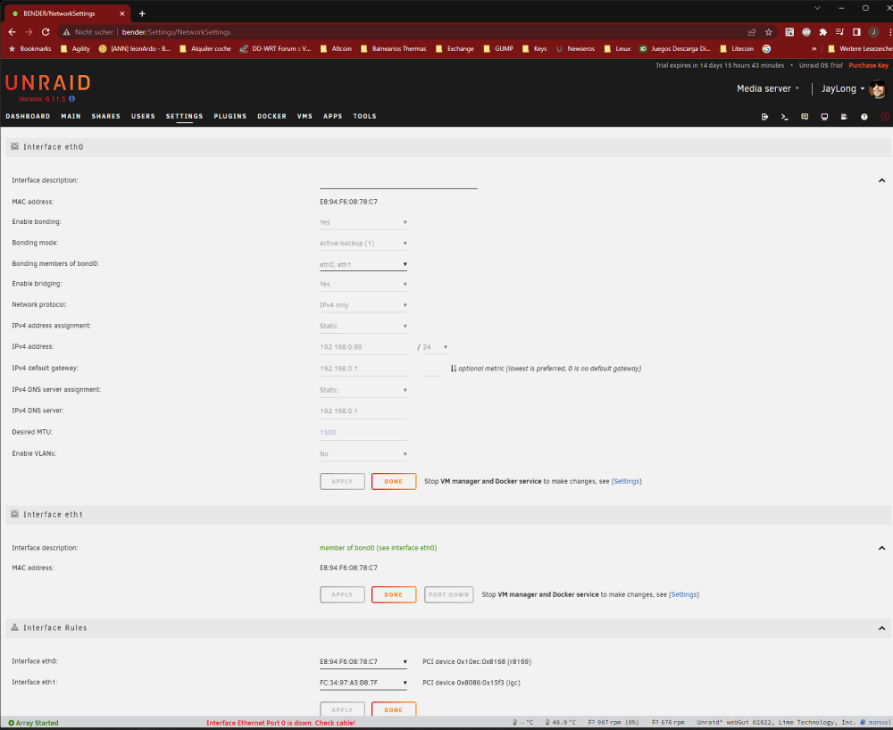Collapse the Interface eth0 section chevron
893x730 pixels.
[881, 180]
